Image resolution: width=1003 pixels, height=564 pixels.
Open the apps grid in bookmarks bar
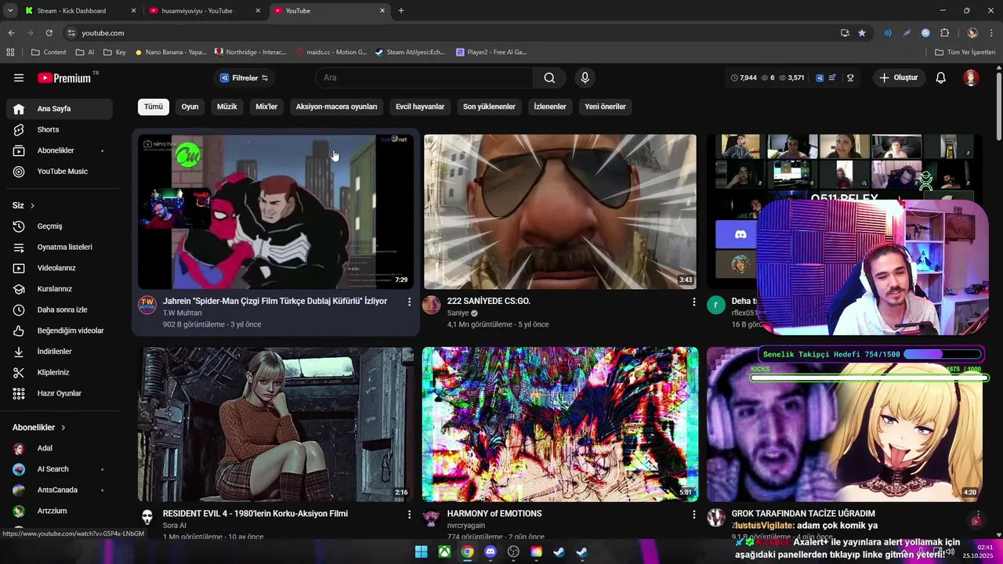[x=10, y=52]
